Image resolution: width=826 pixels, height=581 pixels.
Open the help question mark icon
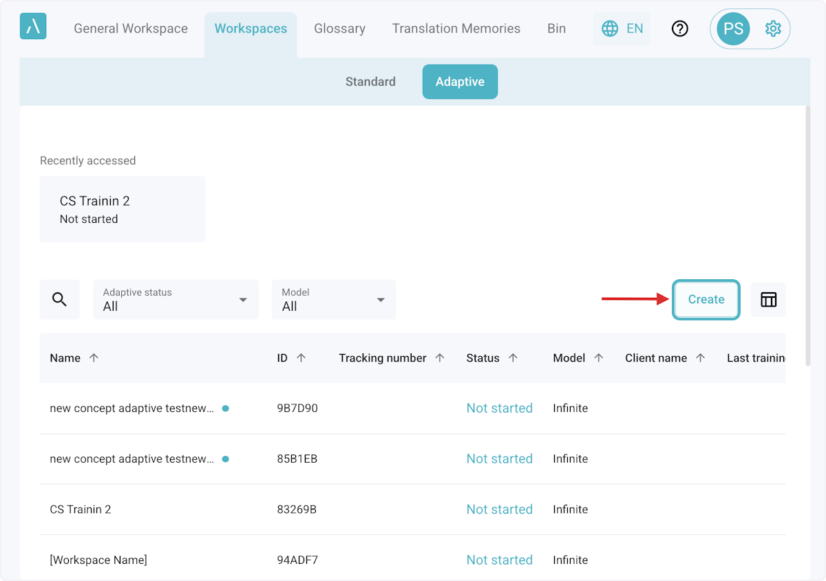[679, 29]
